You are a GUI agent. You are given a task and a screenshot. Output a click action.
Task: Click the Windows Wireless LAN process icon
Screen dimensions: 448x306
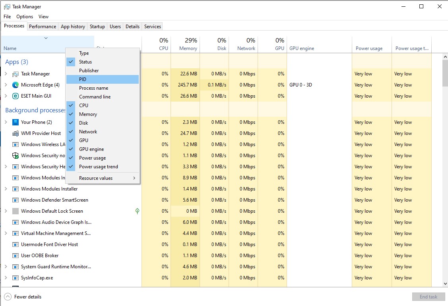tap(16, 144)
